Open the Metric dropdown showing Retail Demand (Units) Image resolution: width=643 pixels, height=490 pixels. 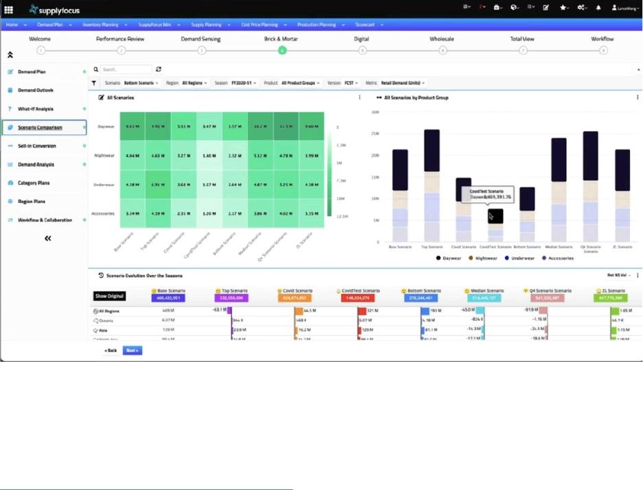[403, 83]
